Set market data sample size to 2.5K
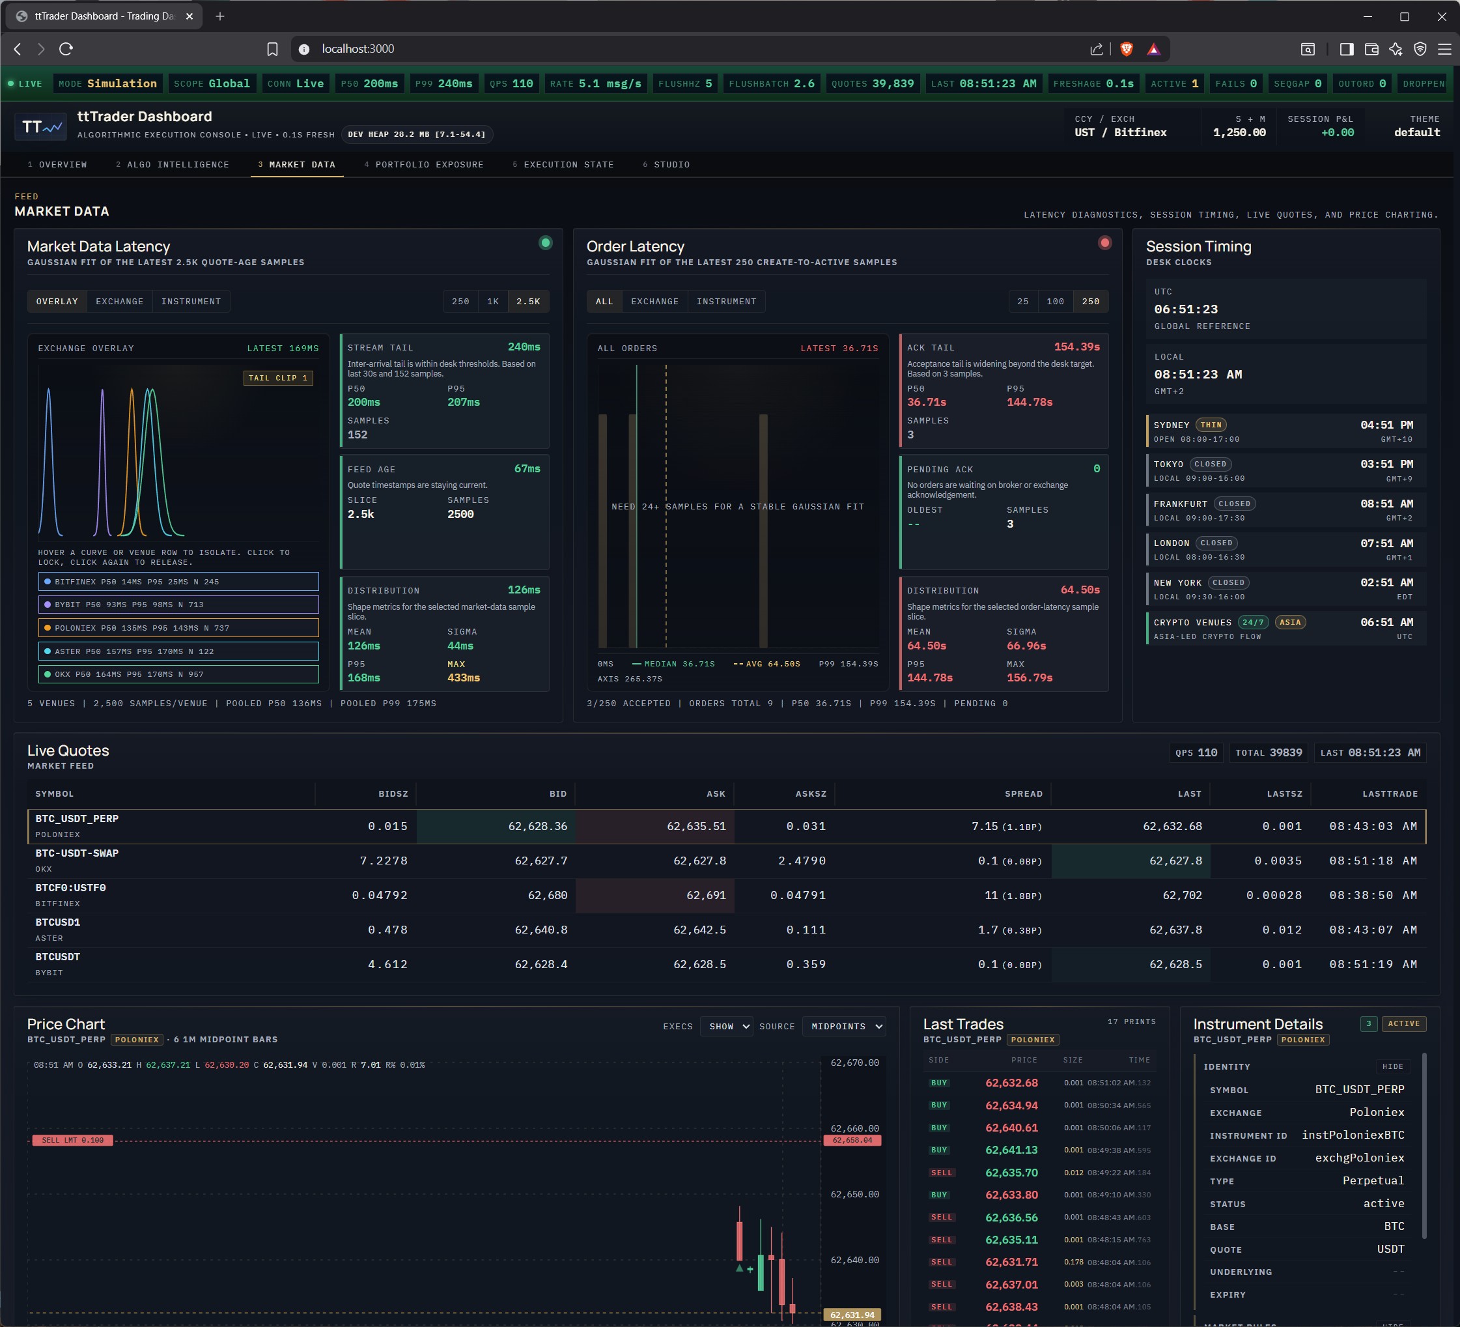The height and width of the screenshot is (1327, 1460). pos(528,302)
